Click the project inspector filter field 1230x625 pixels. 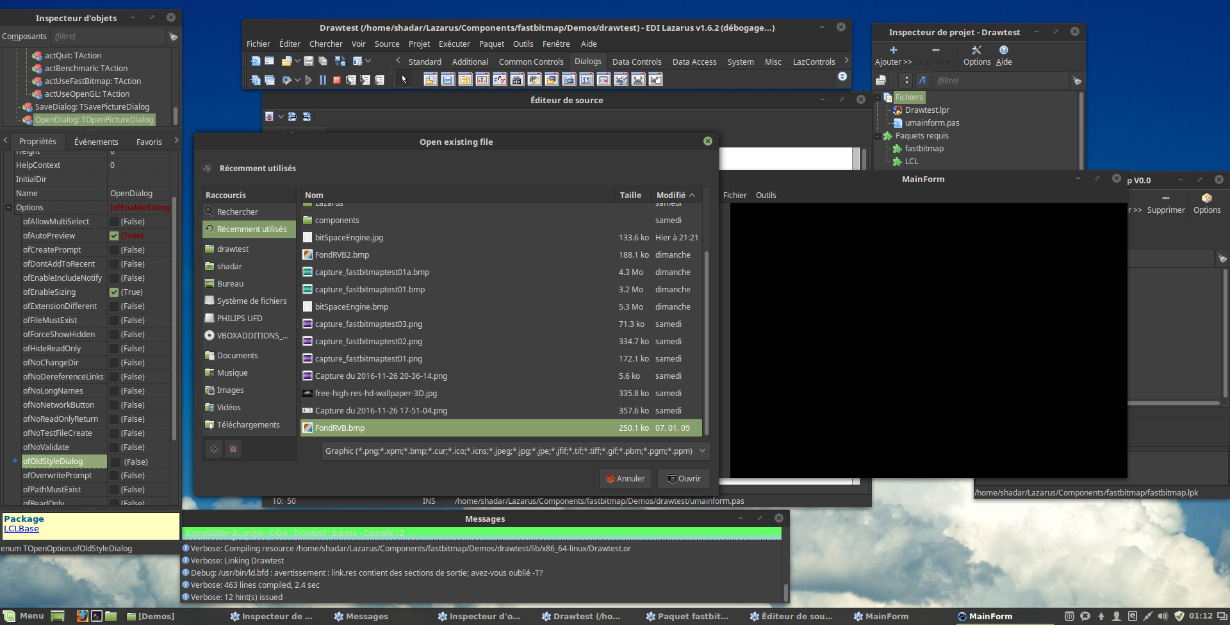tap(1000, 81)
